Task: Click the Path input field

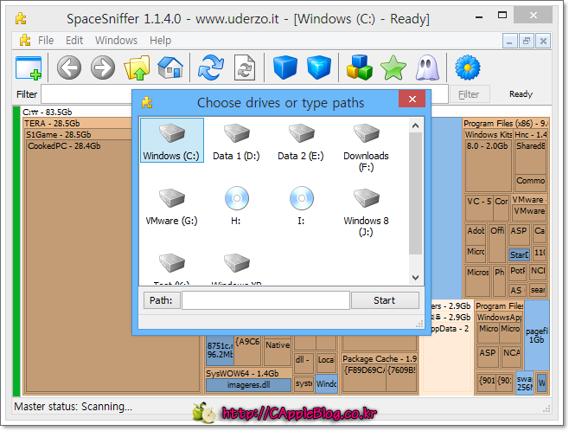Action: pyautogui.click(x=265, y=300)
